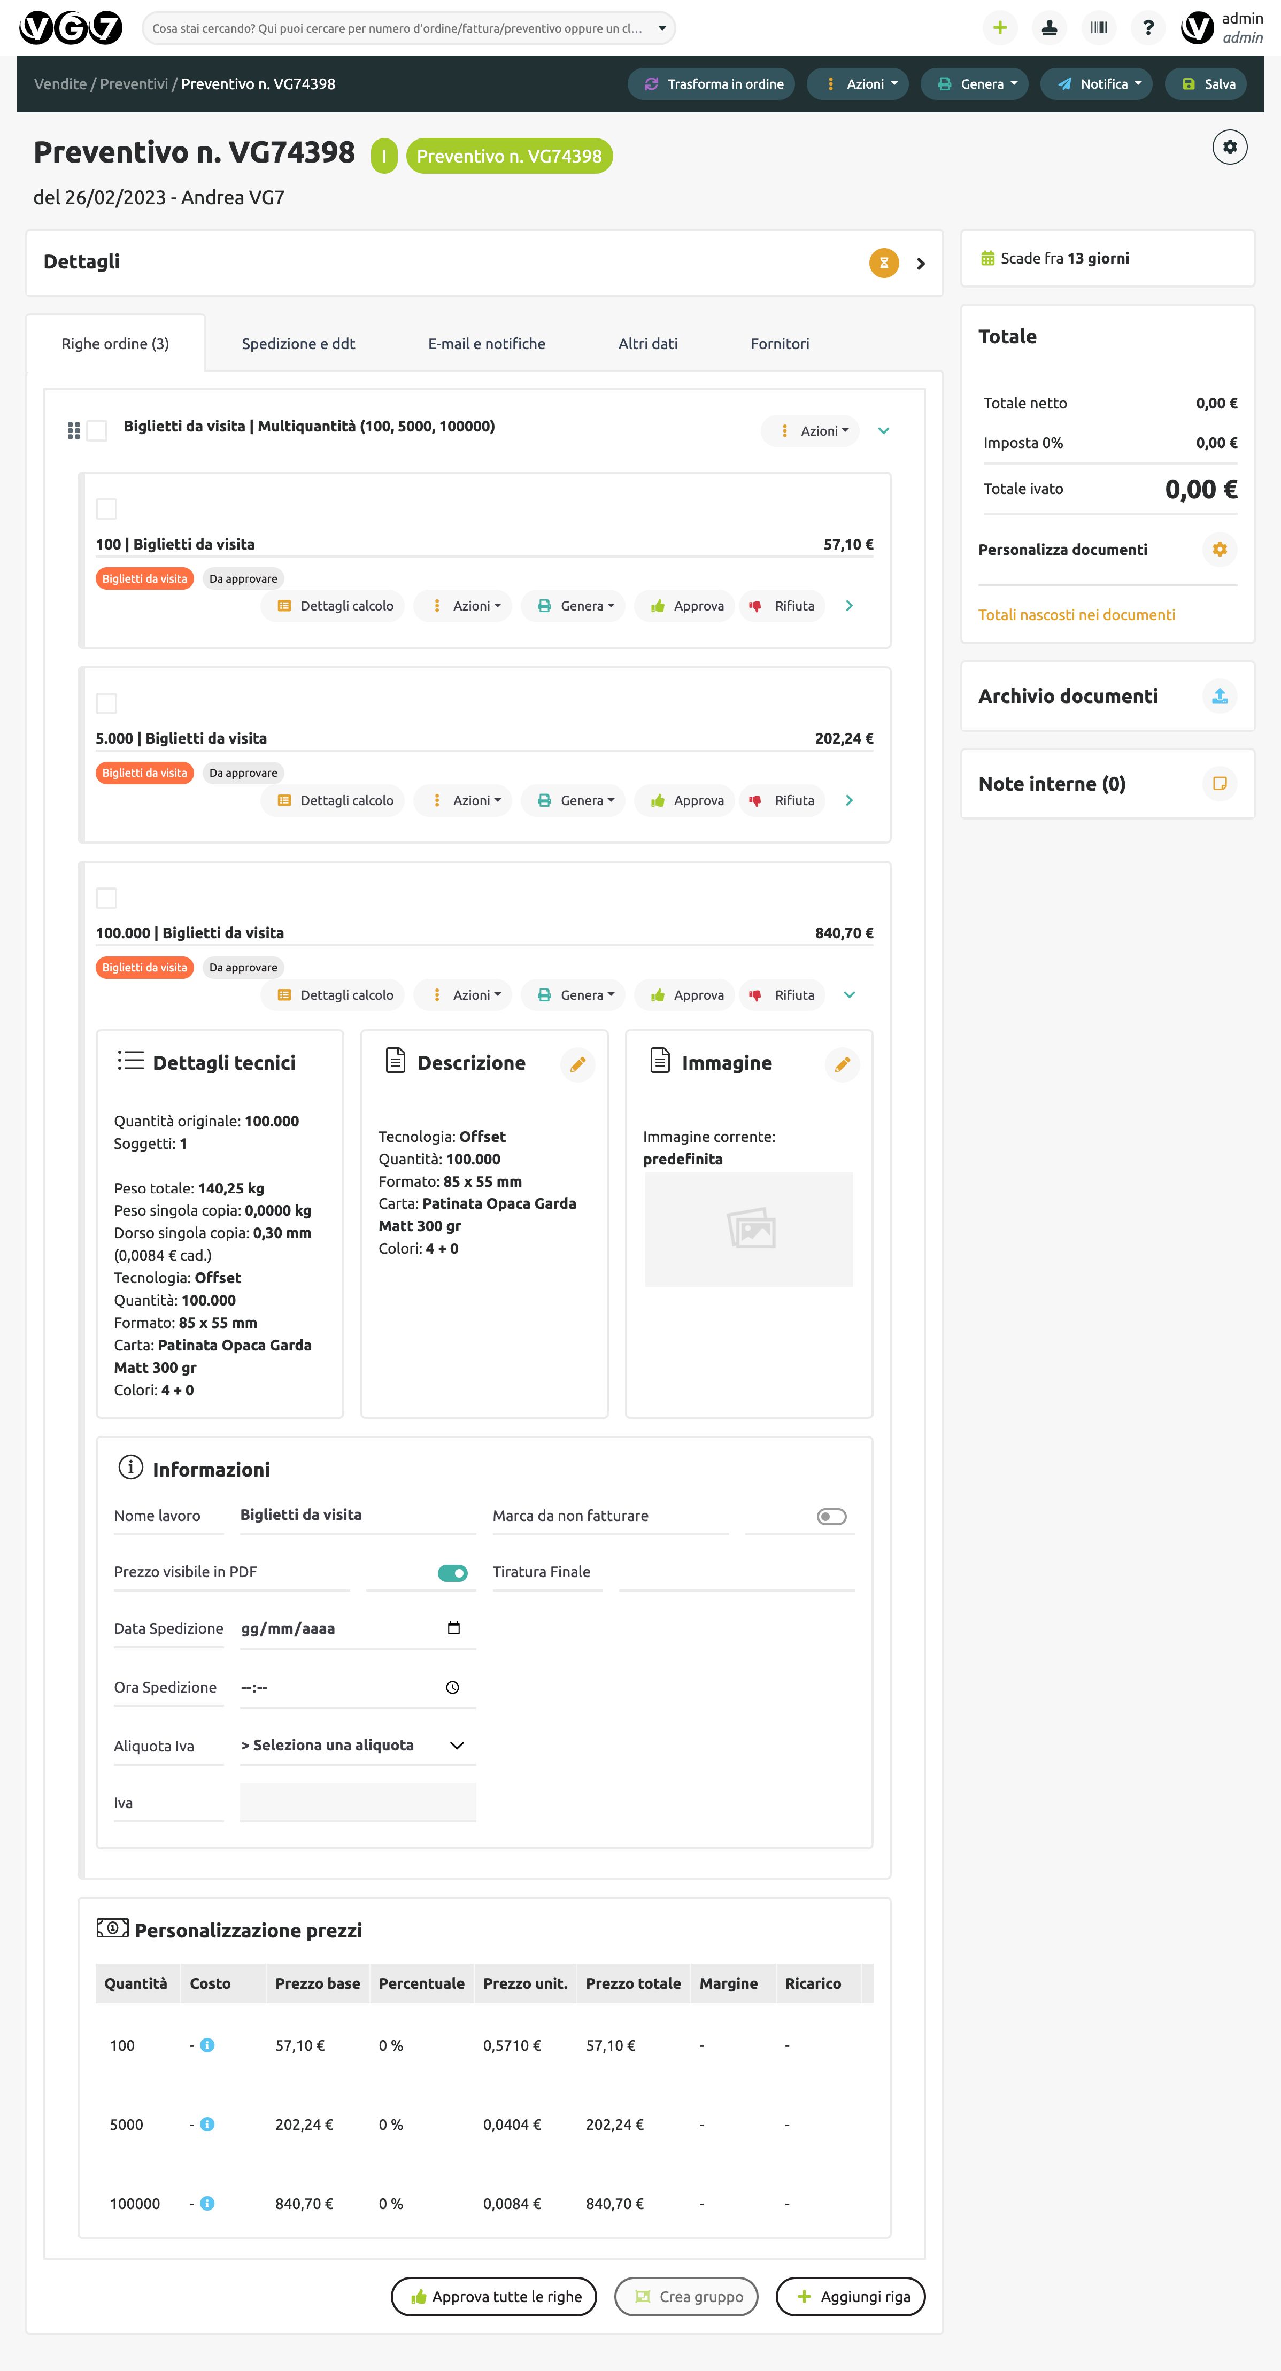1281x2371 pixels.
Task: Switch to Spedizione e ddt tab
Action: tap(298, 344)
